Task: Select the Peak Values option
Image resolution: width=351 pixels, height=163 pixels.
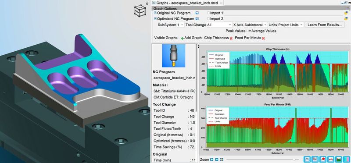Action: 236,31
